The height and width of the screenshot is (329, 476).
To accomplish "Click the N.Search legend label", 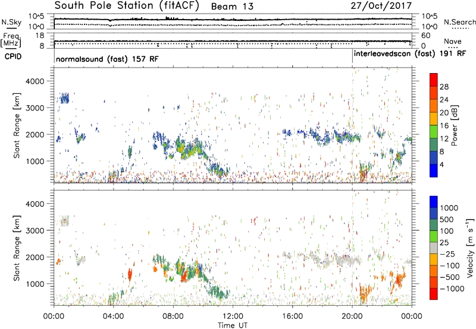I will 459,22.
